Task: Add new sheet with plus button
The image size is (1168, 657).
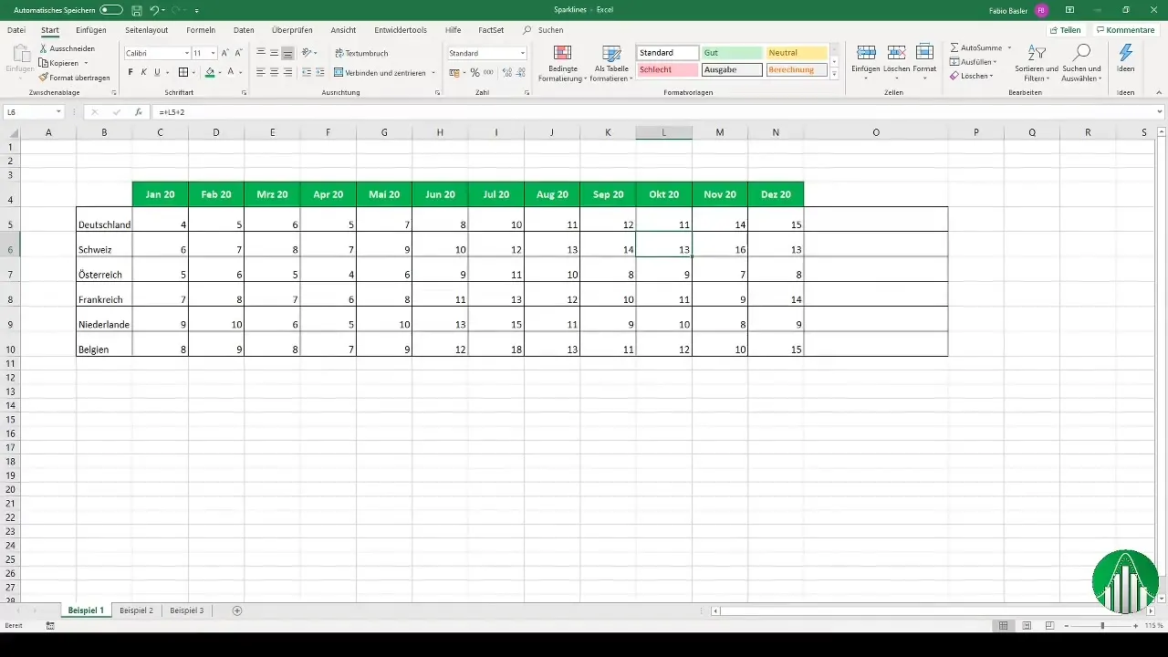Action: (x=237, y=610)
